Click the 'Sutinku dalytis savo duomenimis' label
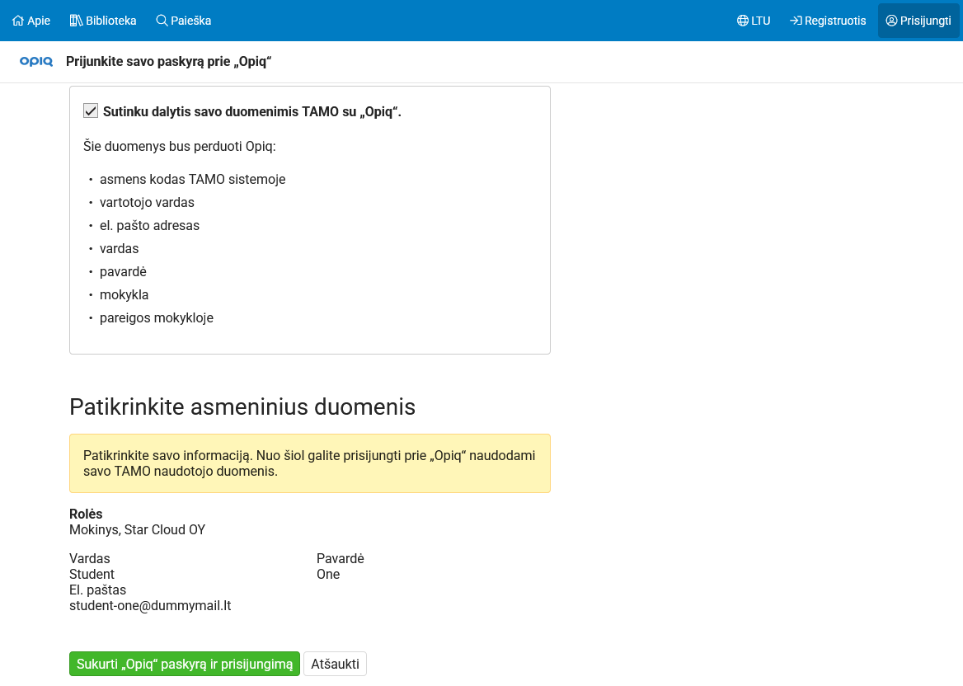 click(x=251, y=112)
